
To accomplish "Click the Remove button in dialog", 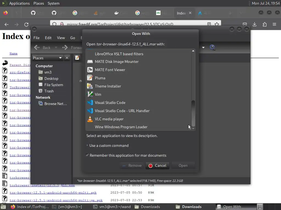I will [132, 165].
